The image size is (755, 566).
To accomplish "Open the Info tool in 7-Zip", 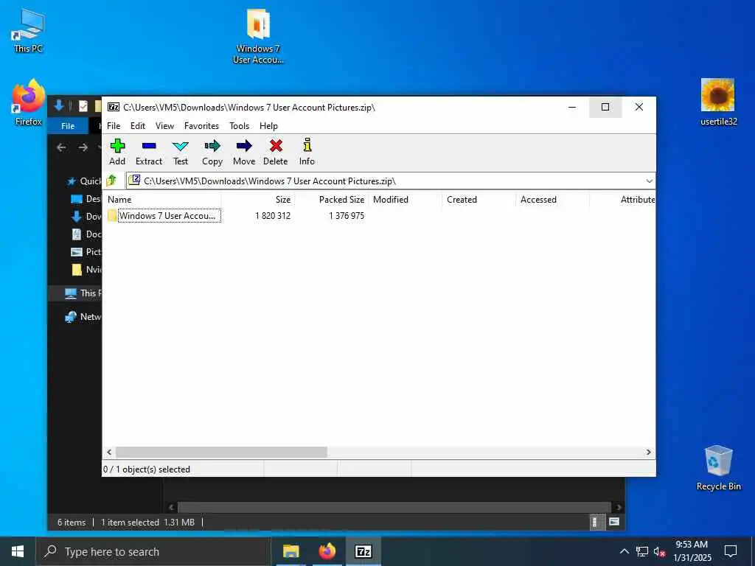I will click(x=307, y=152).
